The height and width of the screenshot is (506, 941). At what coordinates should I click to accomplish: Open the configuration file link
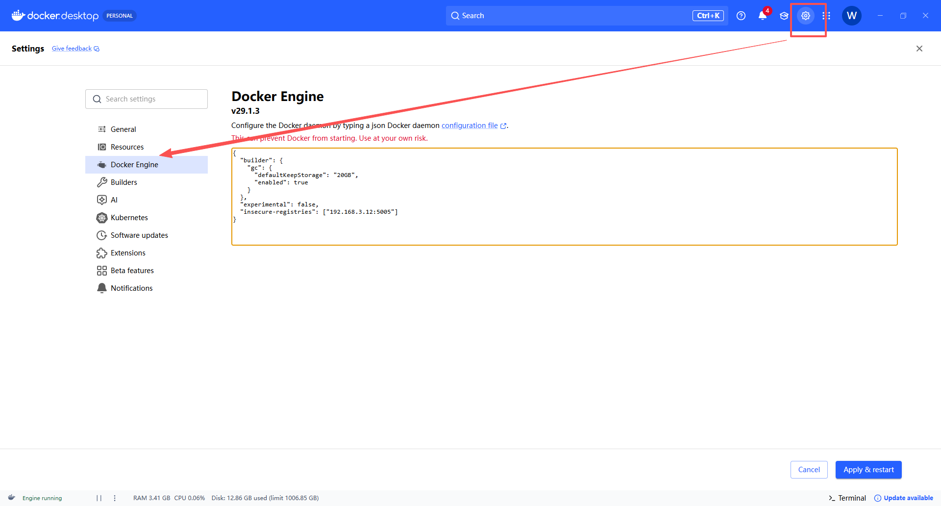tap(470, 126)
